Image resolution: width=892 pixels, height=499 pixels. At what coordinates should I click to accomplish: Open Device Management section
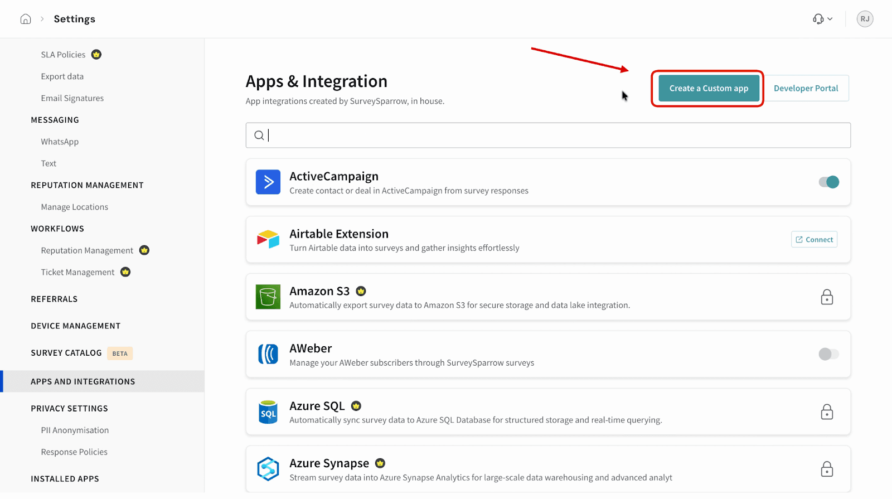pos(76,326)
